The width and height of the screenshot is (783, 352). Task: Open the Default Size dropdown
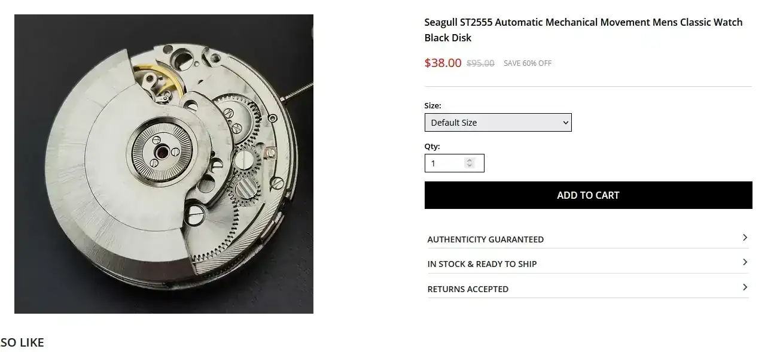(x=498, y=123)
